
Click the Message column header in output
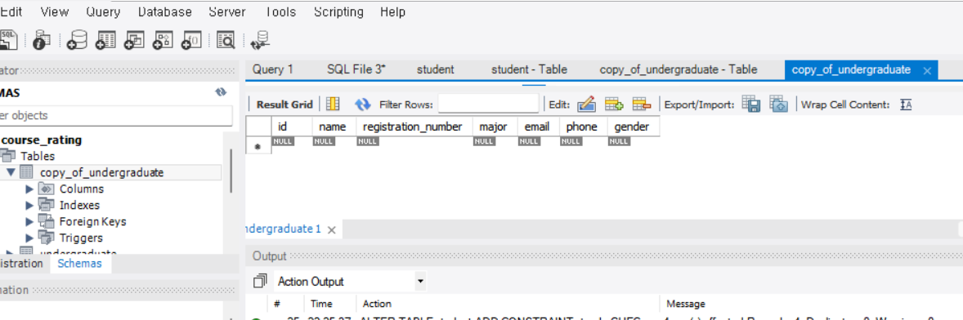[x=685, y=304]
